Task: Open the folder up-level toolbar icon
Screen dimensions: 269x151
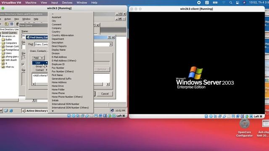Action: (7, 24)
